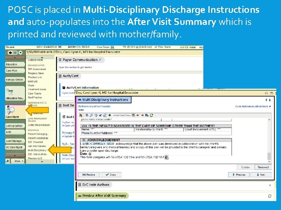Image resolution: width=281 pixels, height=210 pixels.
Task: Select Multi Disciplinary in navigator list
Action: tap(37, 150)
